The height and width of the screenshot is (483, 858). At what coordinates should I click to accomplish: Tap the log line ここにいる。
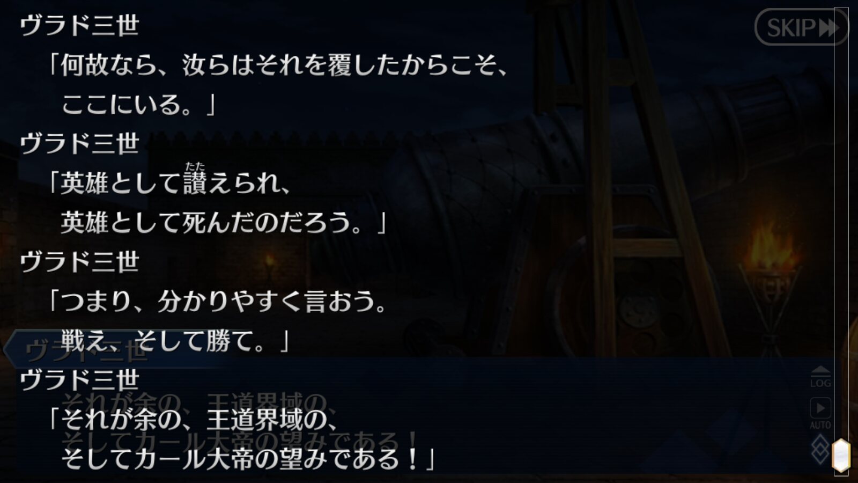(138, 104)
